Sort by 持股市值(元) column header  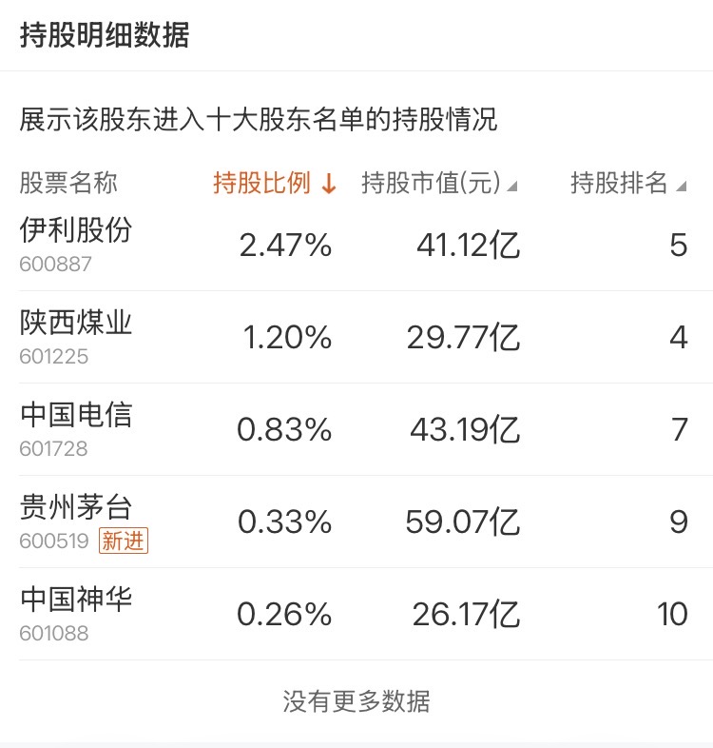click(439, 183)
